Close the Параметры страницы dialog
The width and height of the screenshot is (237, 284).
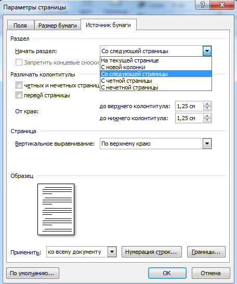(222, 5)
